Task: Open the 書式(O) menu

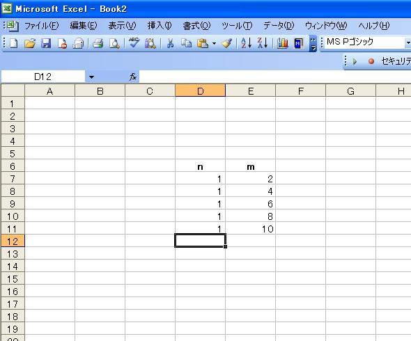Action: click(x=196, y=26)
